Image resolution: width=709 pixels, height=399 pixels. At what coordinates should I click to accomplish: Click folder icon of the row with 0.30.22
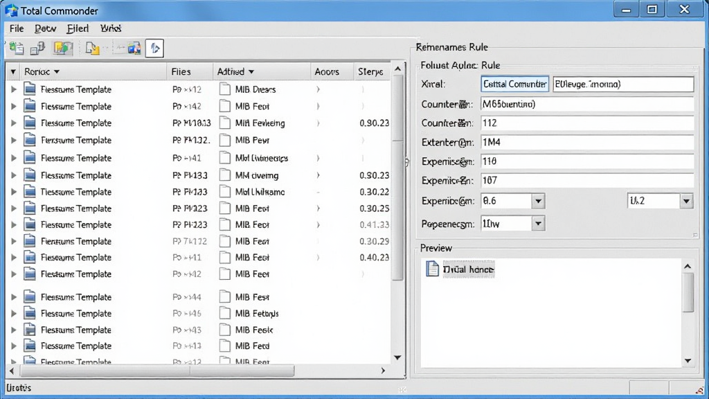pos(30,192)
